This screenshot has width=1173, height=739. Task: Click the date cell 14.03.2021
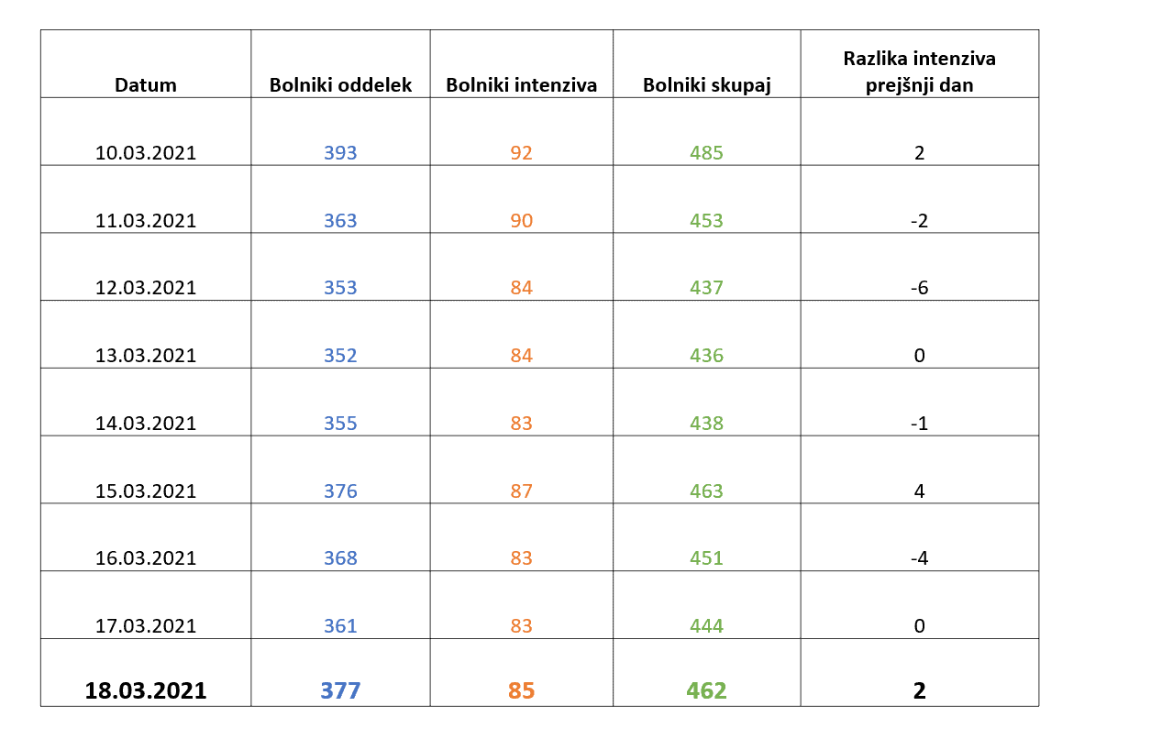(x=146, y=424)
